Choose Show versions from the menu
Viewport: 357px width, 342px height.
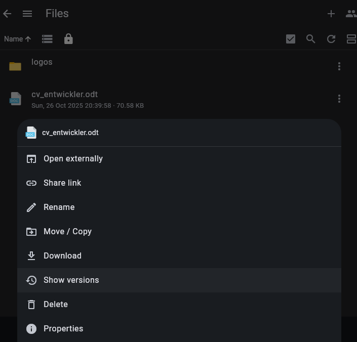[x=71, y=280]
